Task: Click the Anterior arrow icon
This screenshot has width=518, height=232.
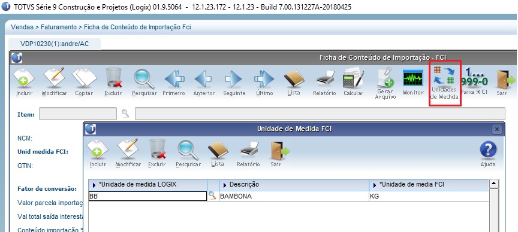Action: pyautogui.click(x=204, y=83)
